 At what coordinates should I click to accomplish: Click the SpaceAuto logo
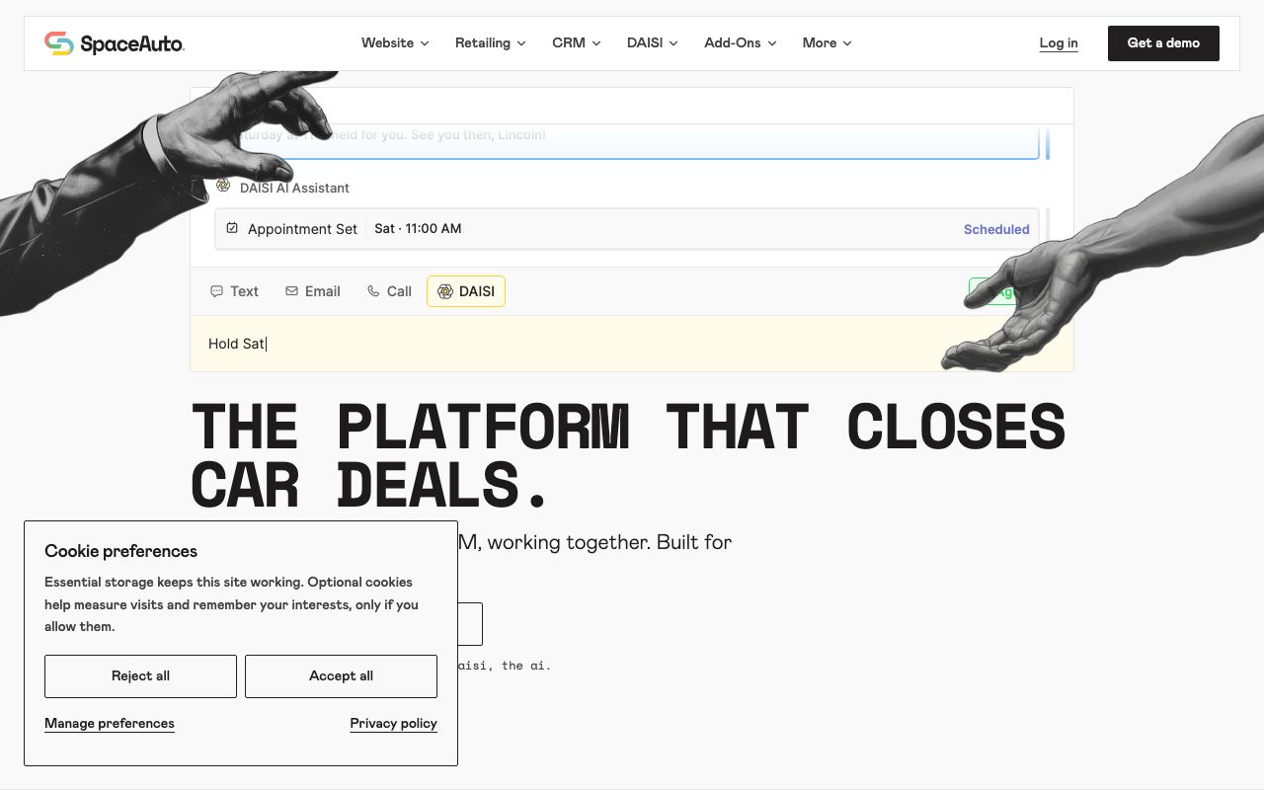coord(115,43)
